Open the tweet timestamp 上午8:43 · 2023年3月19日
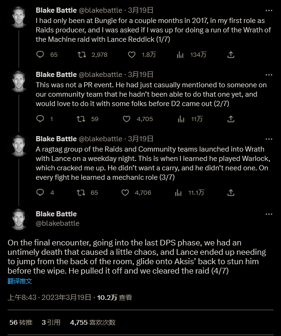The height and width of the screenshot is (336, 281). point(49,298)
